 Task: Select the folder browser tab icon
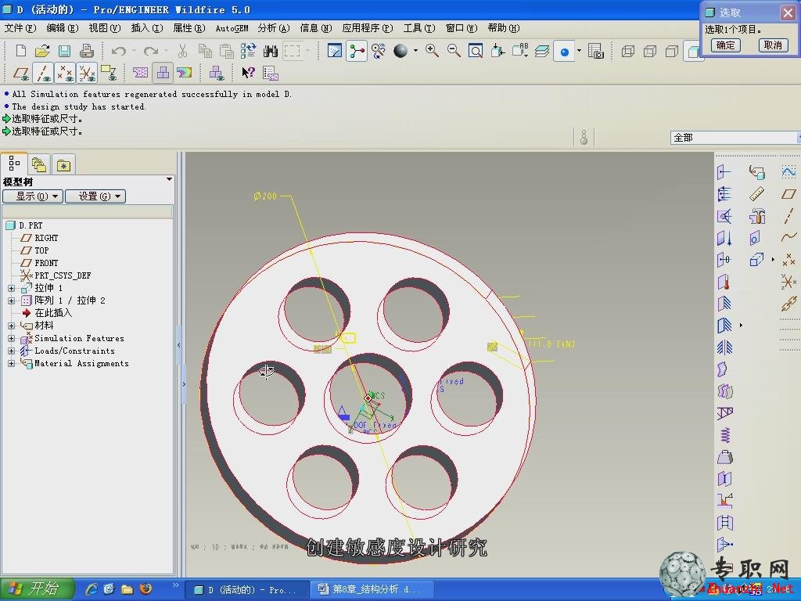coord(39,164)
